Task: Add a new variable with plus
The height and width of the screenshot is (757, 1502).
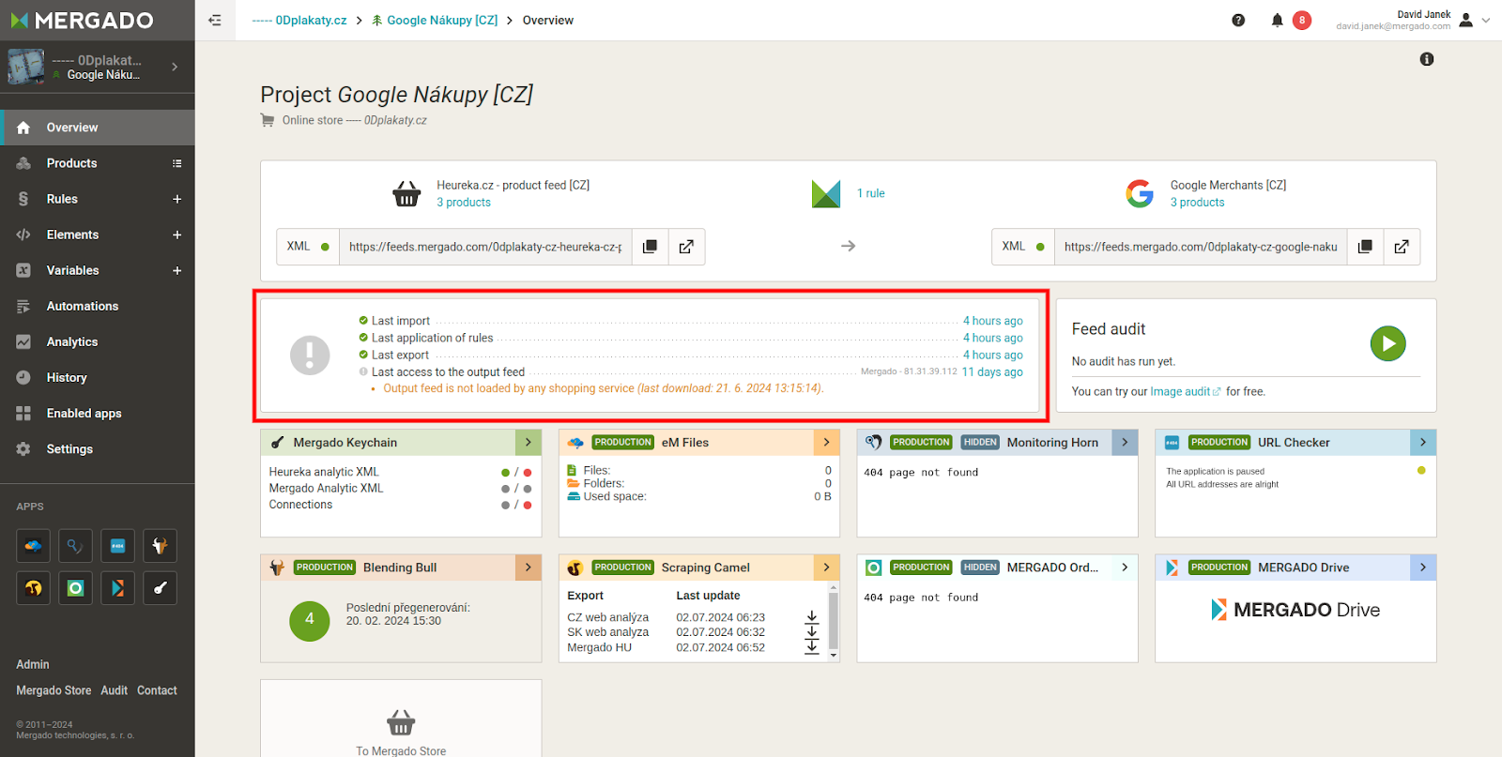Action: (x=176, y=270)
